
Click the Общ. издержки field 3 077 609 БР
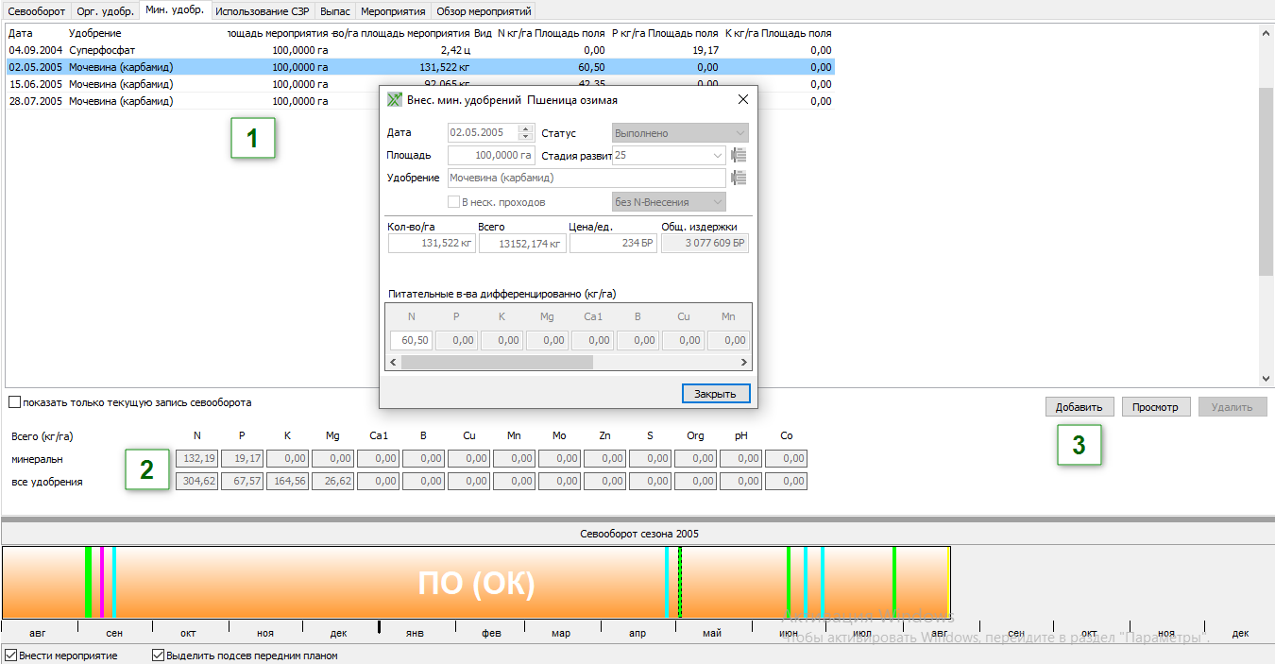click(705, 244)
